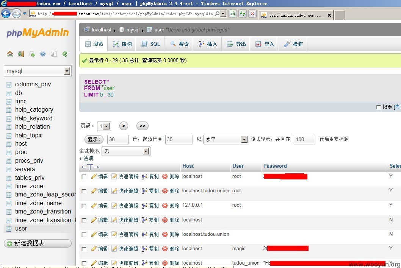Jump to last page with >> button
Viewport: 401px width, 268px height.
pos(142,126)
